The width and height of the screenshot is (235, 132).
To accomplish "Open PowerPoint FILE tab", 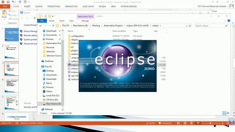I will click(x=5, y=7).
